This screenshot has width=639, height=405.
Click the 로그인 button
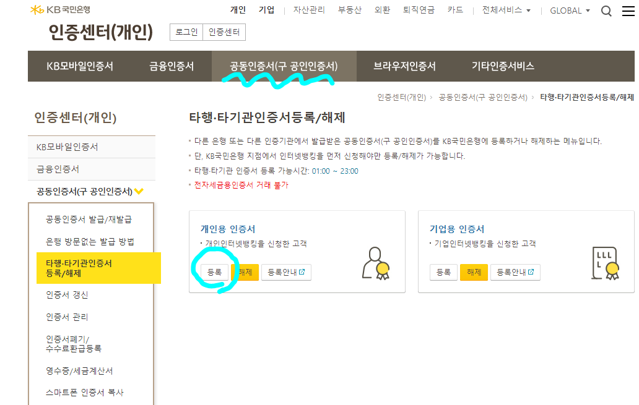click(x=186, y=32)
